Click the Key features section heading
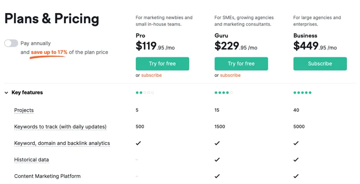The height and width of the screenshot is (184, 360). [x=27, y=93]
